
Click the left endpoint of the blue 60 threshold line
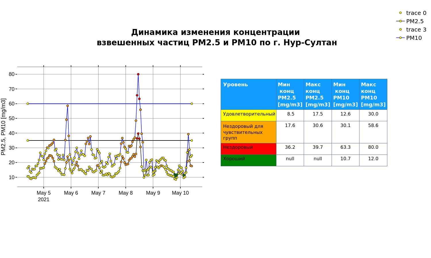tap(28, 104)
